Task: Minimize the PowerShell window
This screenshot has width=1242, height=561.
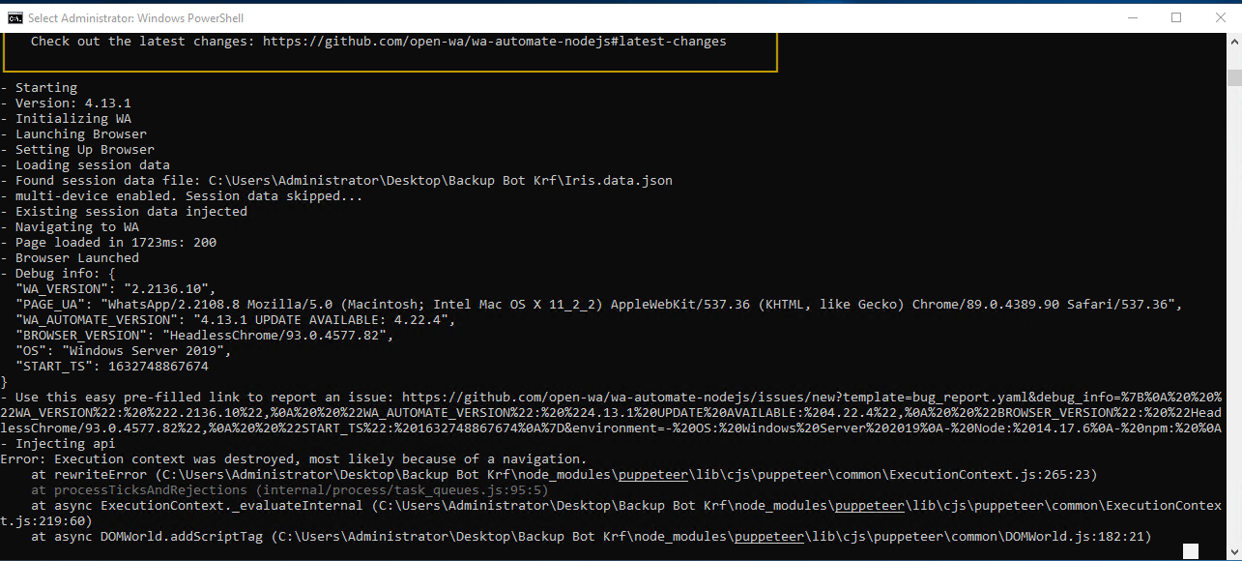Action: [1132, 17]
